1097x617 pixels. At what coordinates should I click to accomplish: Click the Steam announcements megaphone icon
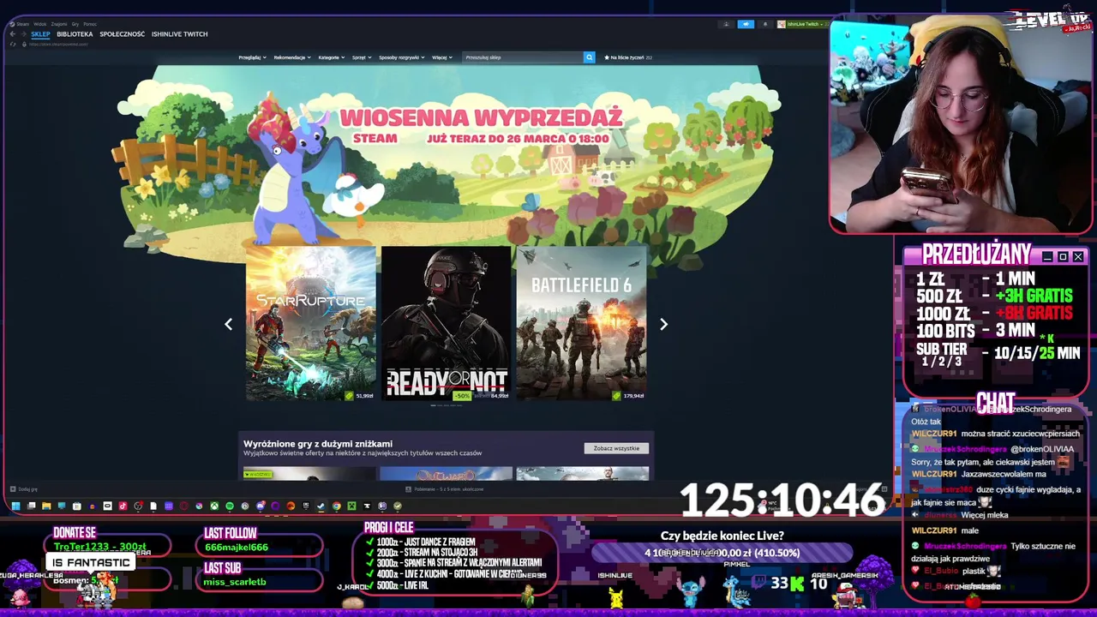tap(746, 24)
